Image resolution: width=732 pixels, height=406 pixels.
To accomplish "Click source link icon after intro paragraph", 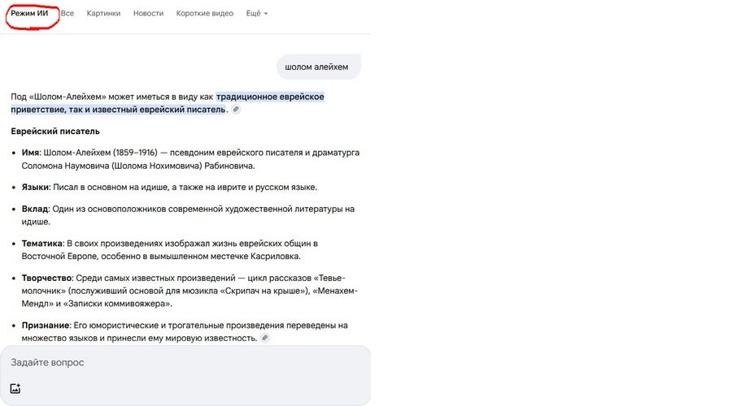I will (236, 110).
